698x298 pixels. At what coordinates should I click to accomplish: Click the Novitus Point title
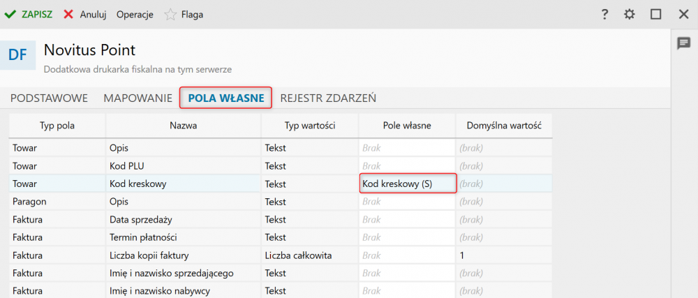click(x=89, y=50)
